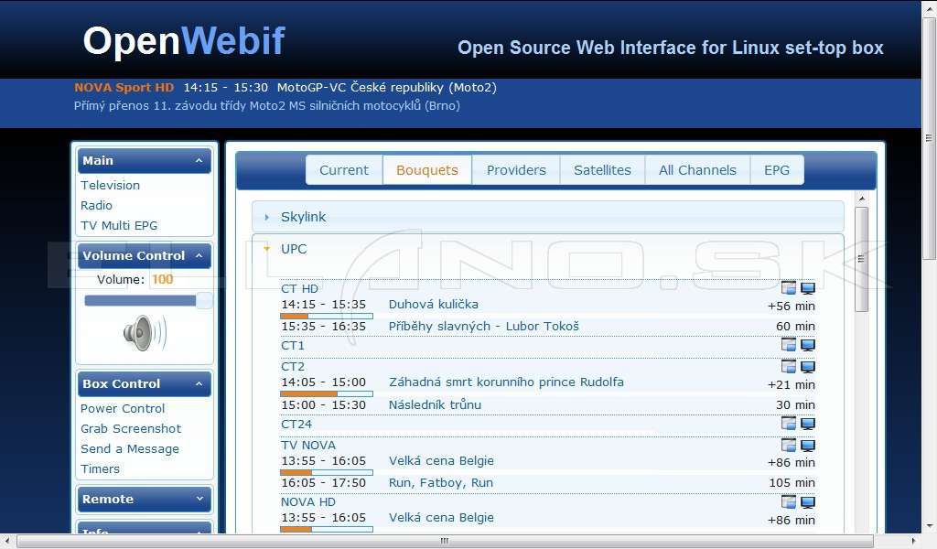Zap to channel NOVA HD
Screen dimensions: 937x549
308,502
